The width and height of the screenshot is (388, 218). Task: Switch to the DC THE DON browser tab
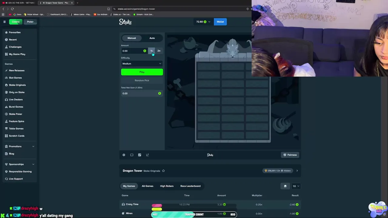coord(19,3)
